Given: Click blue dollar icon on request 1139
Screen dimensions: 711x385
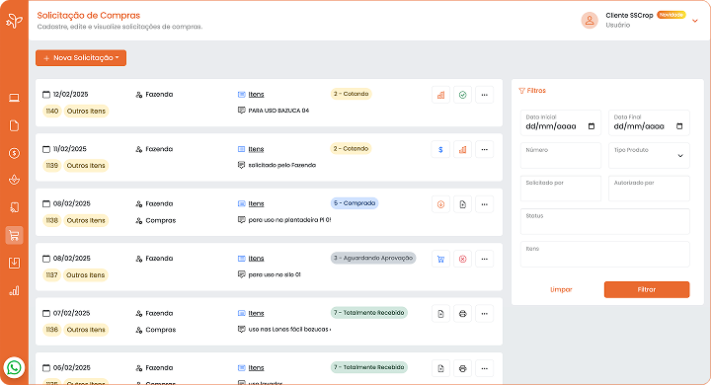Looking at the screenshot, I should [x=440, y=150].
